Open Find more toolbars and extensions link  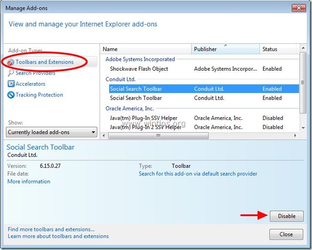51,229
